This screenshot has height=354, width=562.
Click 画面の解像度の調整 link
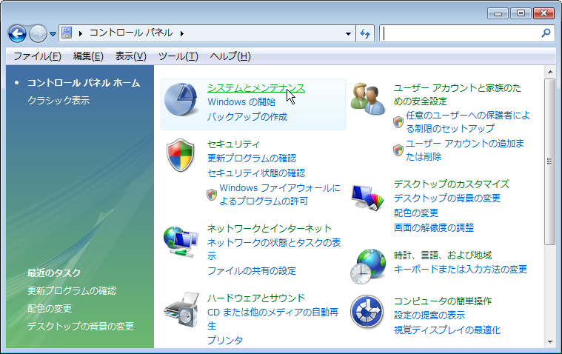pos(434,227)
